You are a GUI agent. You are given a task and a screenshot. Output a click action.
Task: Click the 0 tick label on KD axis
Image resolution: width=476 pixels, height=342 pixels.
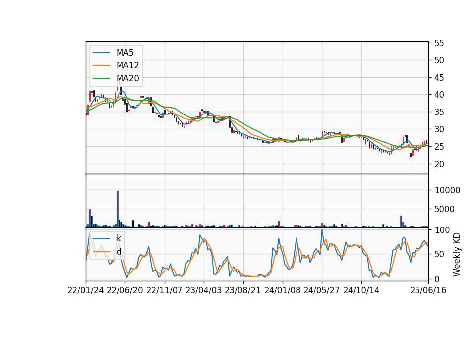pos(437,279)
